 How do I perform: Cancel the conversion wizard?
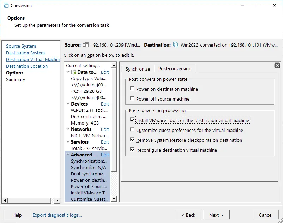point(266,215)
